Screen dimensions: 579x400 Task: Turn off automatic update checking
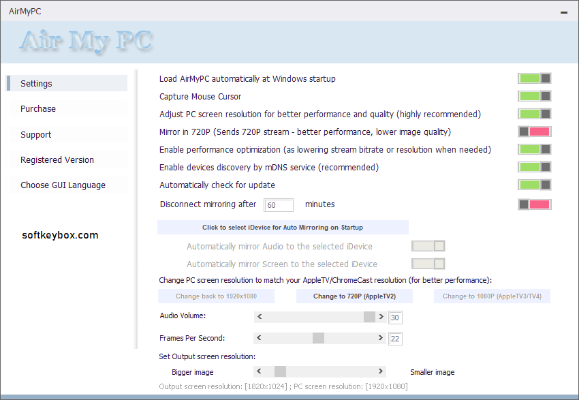click(x=535, y=185)
